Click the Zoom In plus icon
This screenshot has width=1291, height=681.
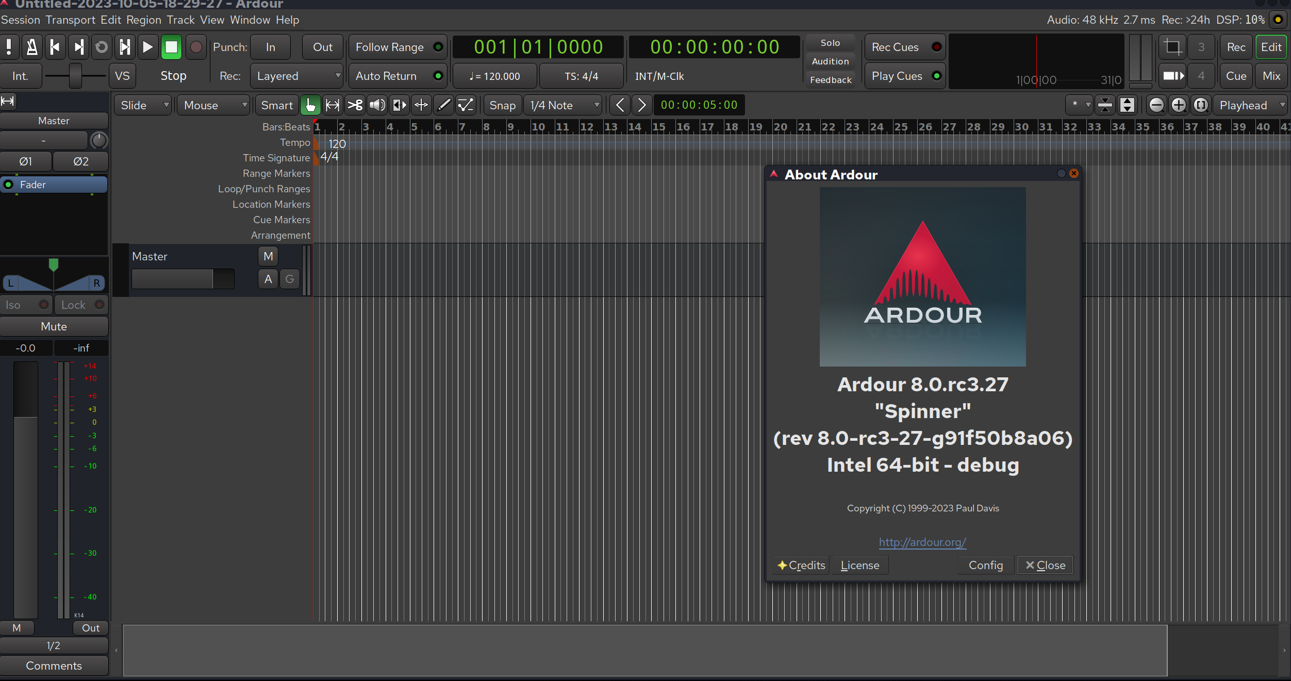pyautogui.click(x=1179, y=105)
